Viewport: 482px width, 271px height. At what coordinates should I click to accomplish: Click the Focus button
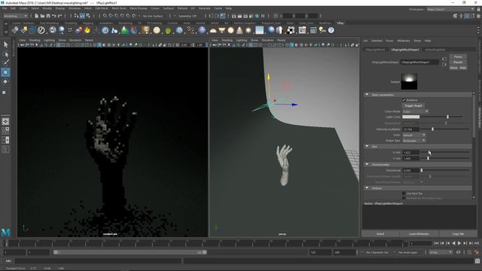point(458,56)
